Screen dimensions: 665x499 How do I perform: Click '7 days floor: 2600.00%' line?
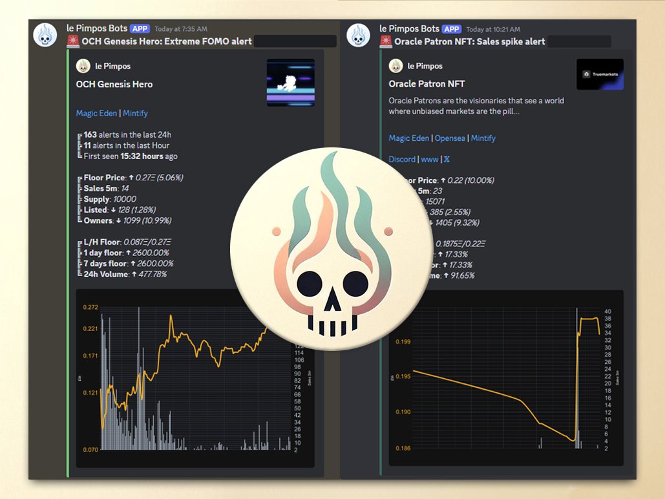129,264
